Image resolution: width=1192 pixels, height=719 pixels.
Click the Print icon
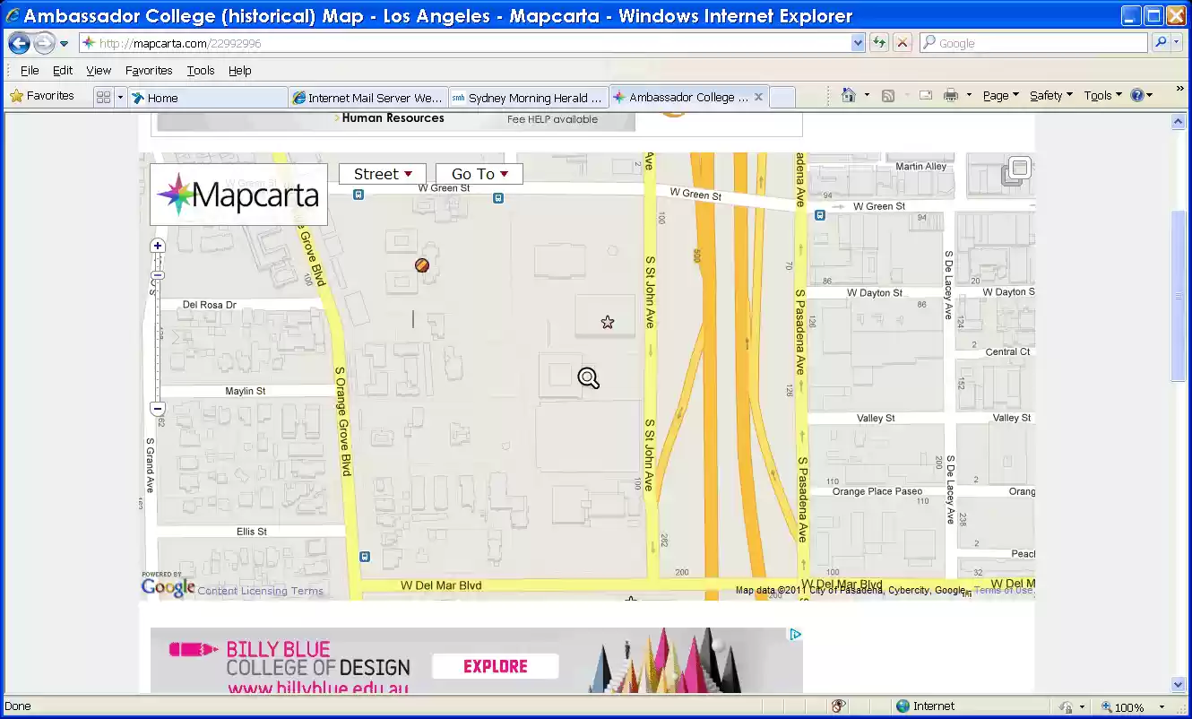pyautogui.click(x=951, y=96)
